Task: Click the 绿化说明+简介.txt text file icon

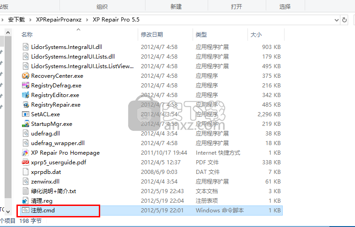Action: click(26, 191)
